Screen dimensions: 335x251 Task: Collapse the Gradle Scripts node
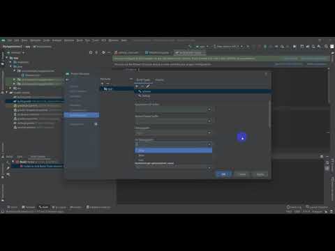tap(7, 93)
